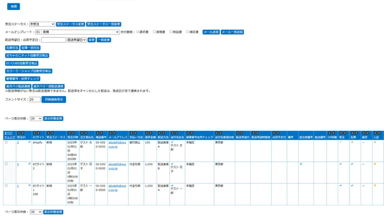Sort 受注ステータス column descending
Image resolution: width=384 pixels, height=216 pixels.
point(52,133)
